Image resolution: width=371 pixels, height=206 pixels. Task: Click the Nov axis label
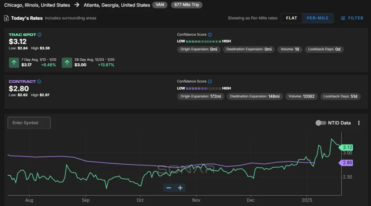pyautogui.click(x=196, y=200)
